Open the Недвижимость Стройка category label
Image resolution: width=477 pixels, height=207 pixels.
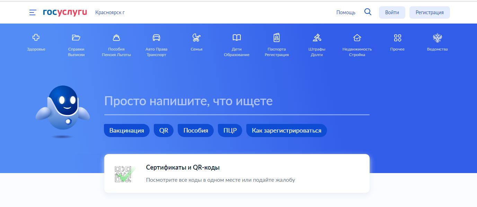click(x=357, y=52)
